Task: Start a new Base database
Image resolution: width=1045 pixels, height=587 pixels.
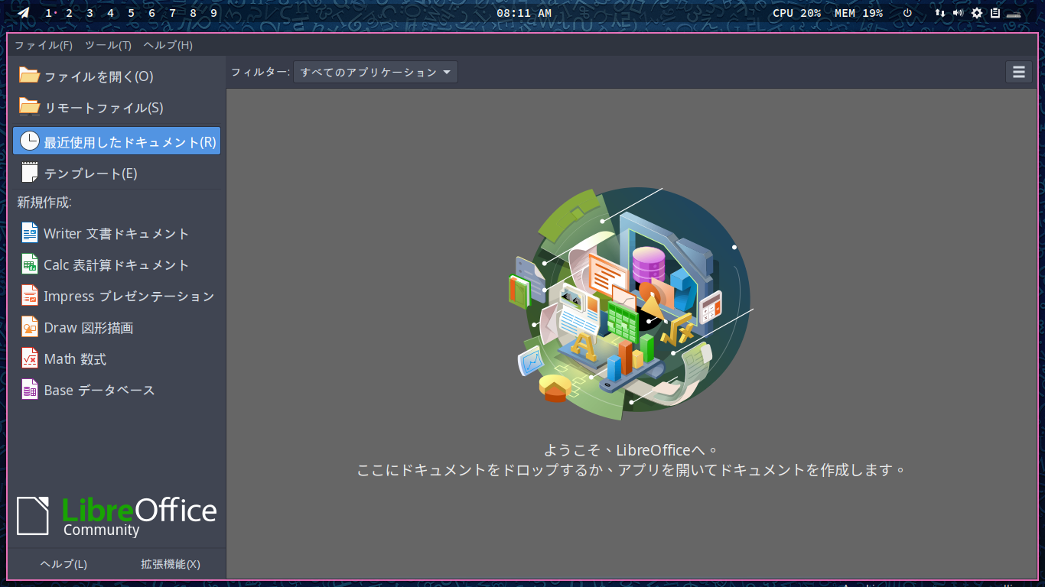Action: pos(99,390)
